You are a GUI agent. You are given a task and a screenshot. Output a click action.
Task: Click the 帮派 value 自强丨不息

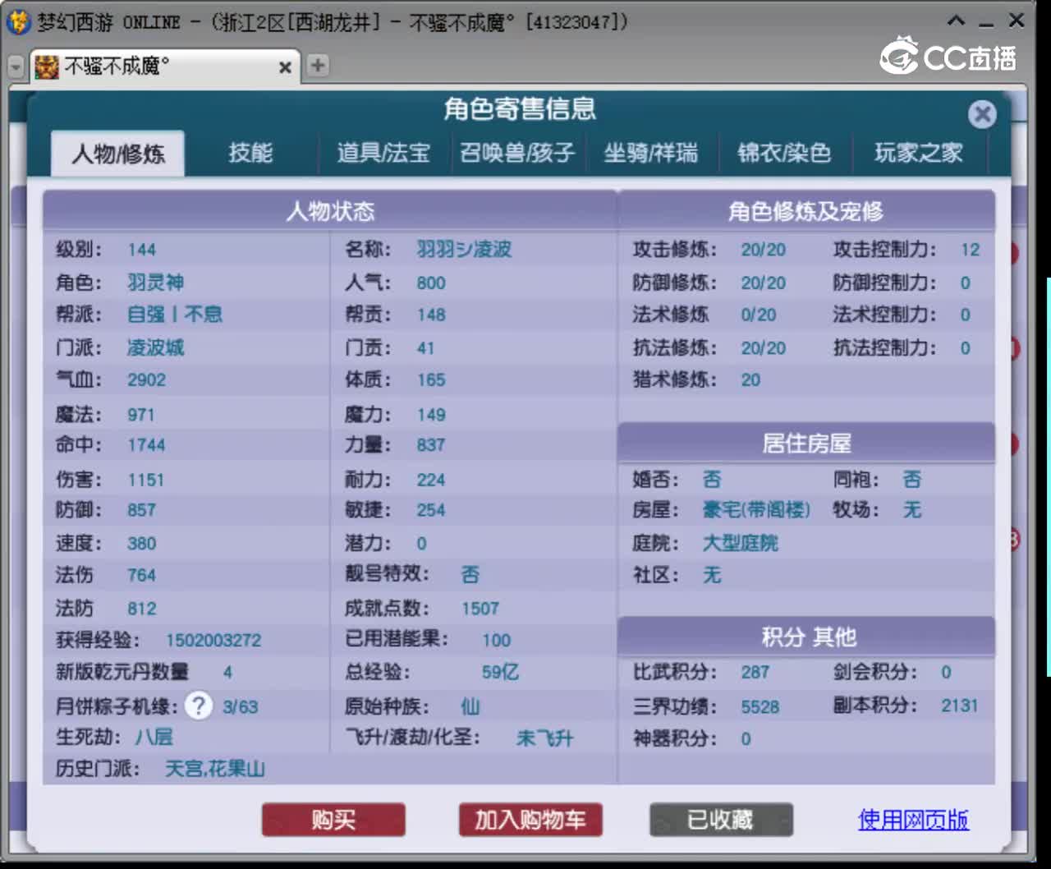point(175,315)
